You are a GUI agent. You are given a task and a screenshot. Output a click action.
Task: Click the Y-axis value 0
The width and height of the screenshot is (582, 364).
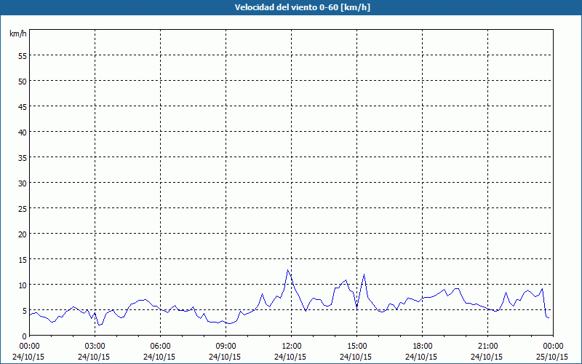tap(25, 336)
